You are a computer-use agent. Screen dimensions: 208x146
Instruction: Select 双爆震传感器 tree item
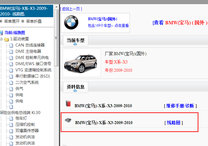coord(27,131)
